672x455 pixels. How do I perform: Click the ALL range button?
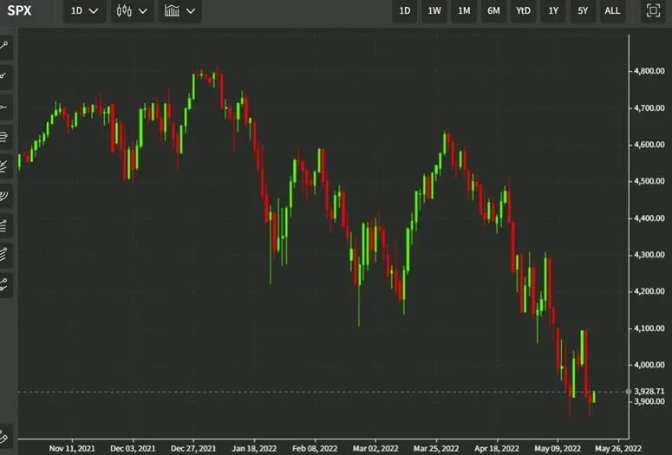point(612,11)
